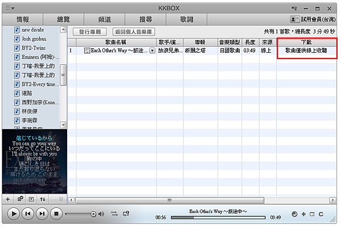Viewport: 341px width, 226px height.
Task: Switch to the 總覽 tab
Action: pyautogui.click(x=63, y=19)
